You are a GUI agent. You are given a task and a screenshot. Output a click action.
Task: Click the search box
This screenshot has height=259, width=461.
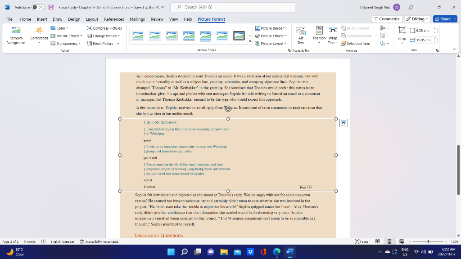233,7
